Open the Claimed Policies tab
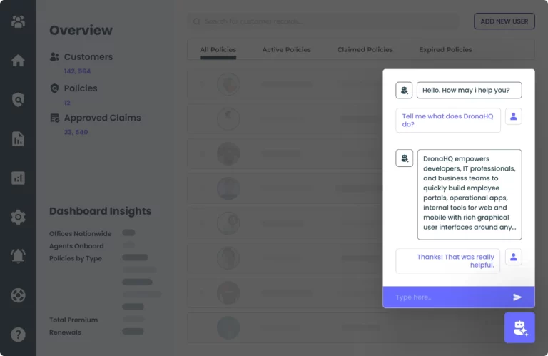The image size is (548, 356). tap(365, 50)
